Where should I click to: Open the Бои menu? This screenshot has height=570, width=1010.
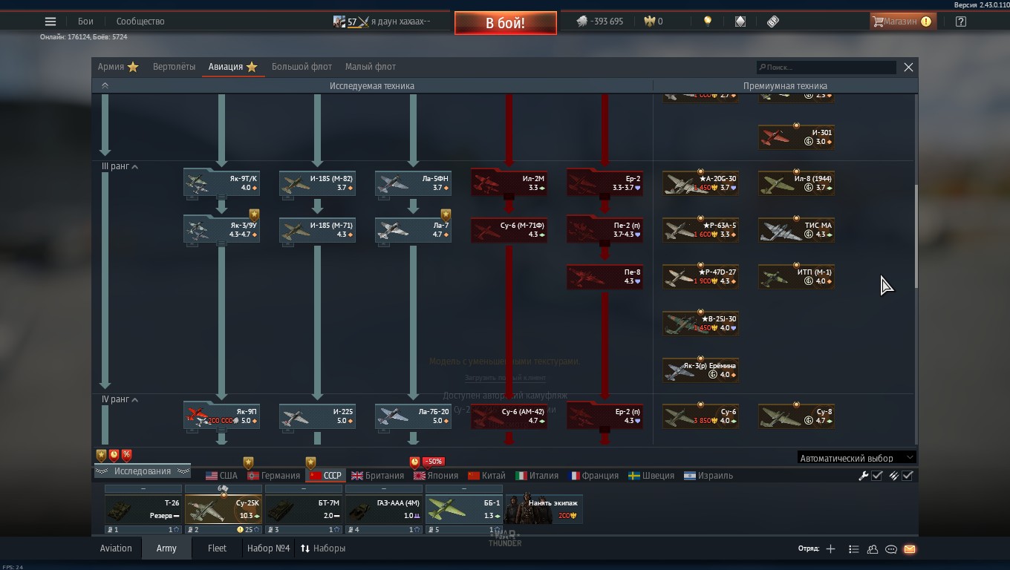85,22
